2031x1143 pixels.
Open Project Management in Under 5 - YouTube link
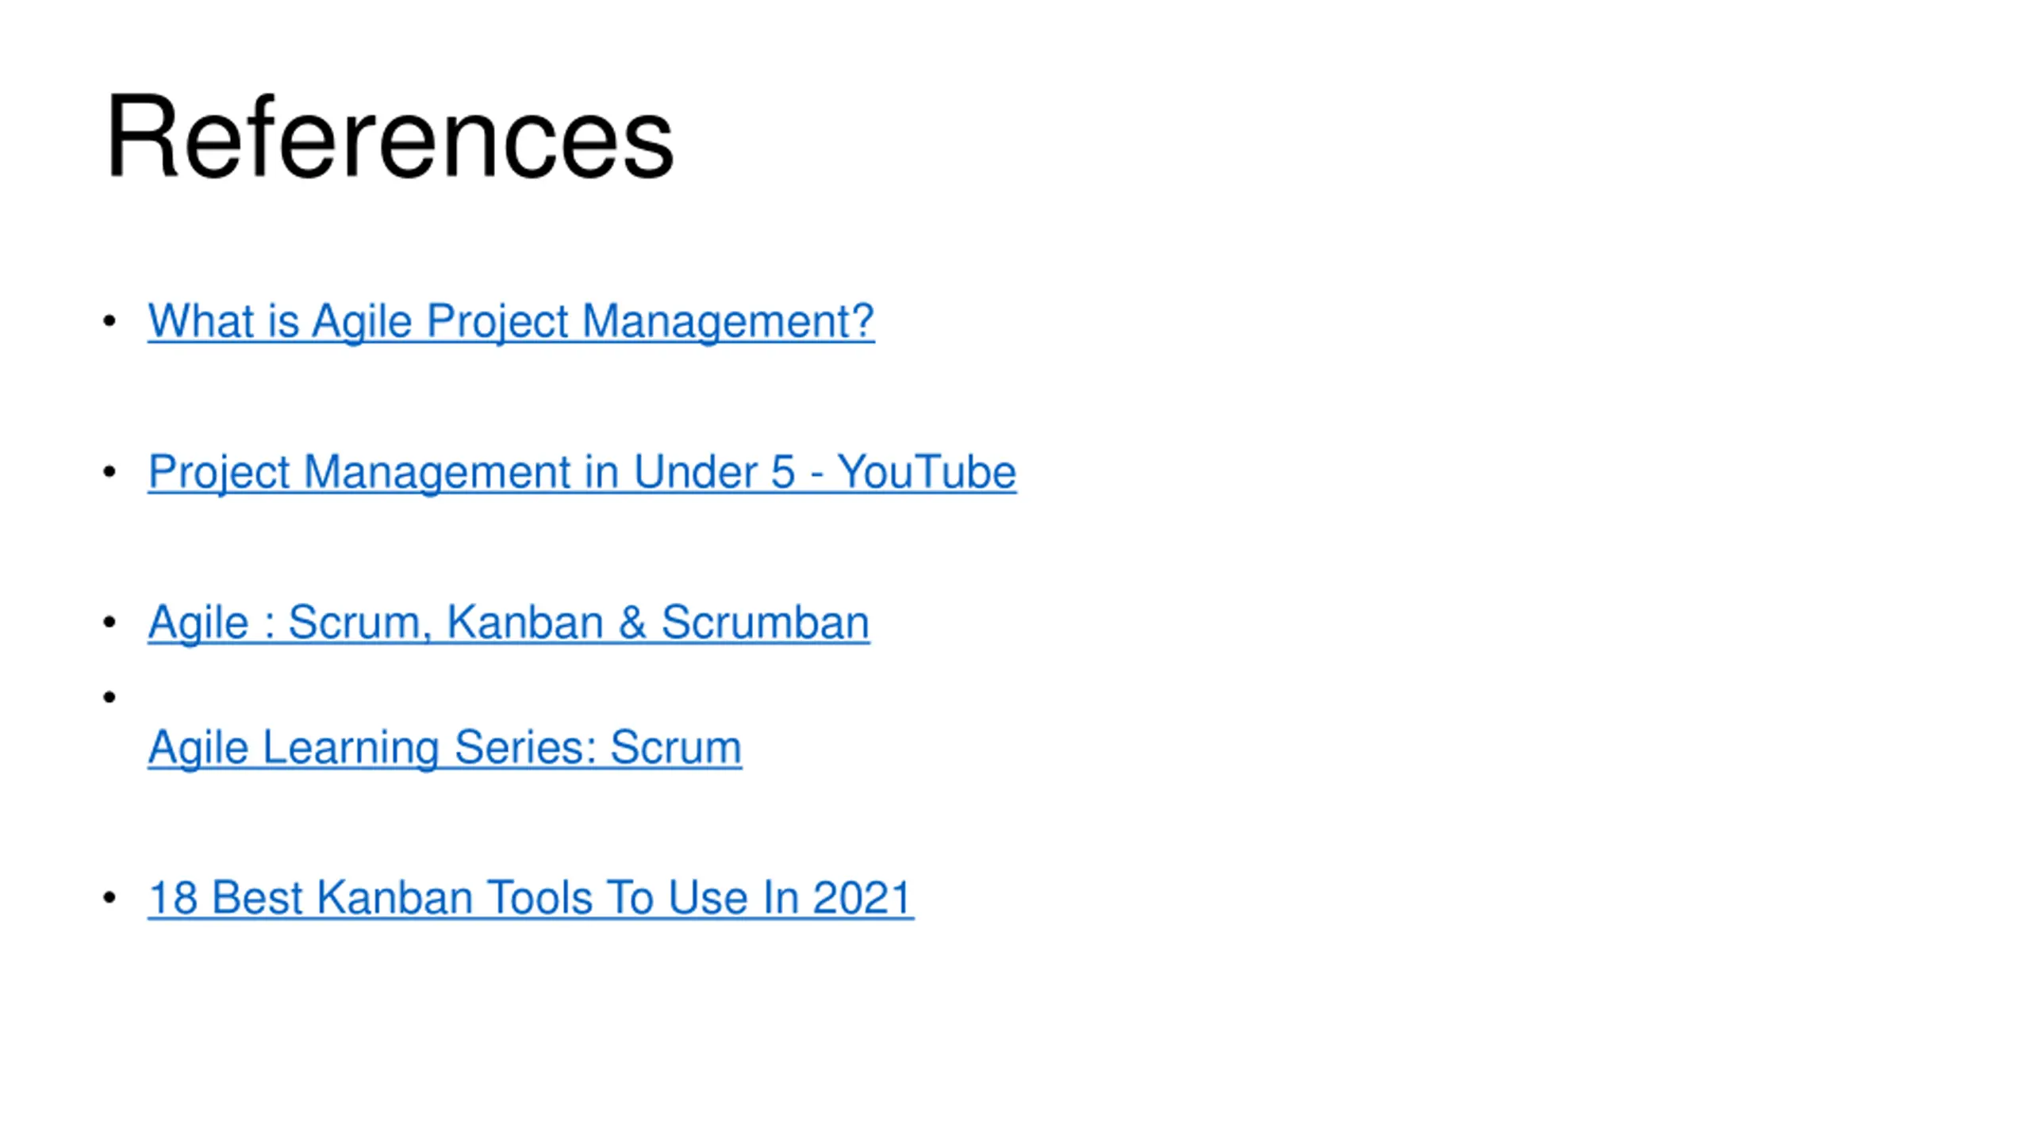click(582, 472)
